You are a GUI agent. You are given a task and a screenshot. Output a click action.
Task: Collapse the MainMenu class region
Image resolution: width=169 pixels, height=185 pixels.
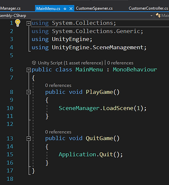pos(28,70)
